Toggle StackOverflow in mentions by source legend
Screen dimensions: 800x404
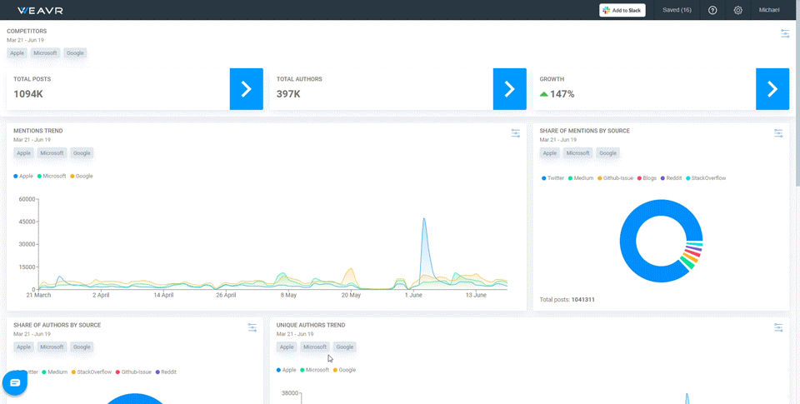click(706, 178)
